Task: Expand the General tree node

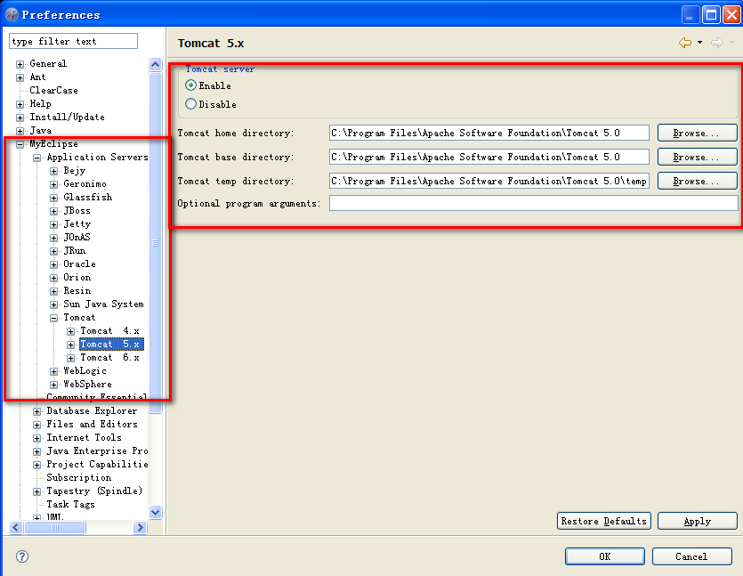Action: point(20,64)
